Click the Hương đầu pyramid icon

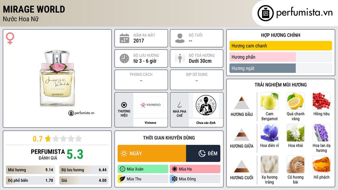coord(242,103)
